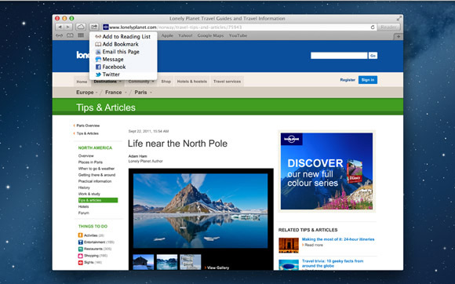Open the iCloud Tabs cloud button
The image size is (455, 284).
81,27
